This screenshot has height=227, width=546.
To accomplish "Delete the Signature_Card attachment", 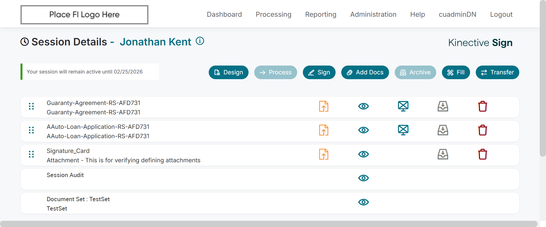I will (483, 154).
